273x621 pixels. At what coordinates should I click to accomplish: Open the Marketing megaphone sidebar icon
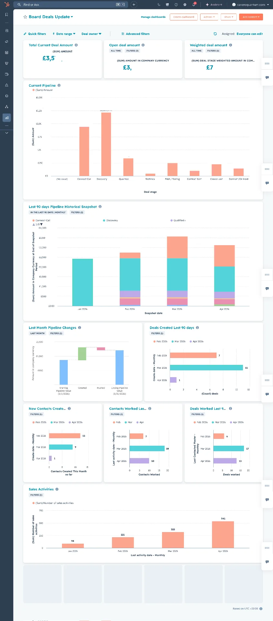pyautogui.click(x=6, y=42)
